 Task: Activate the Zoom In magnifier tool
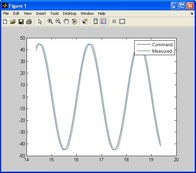pos(50,21)
